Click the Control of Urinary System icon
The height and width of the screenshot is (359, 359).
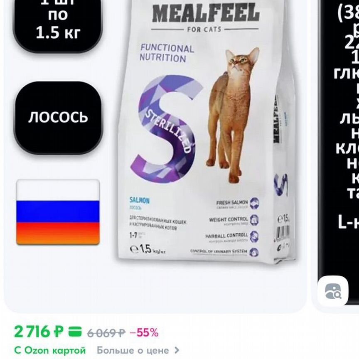click(254, 252)
